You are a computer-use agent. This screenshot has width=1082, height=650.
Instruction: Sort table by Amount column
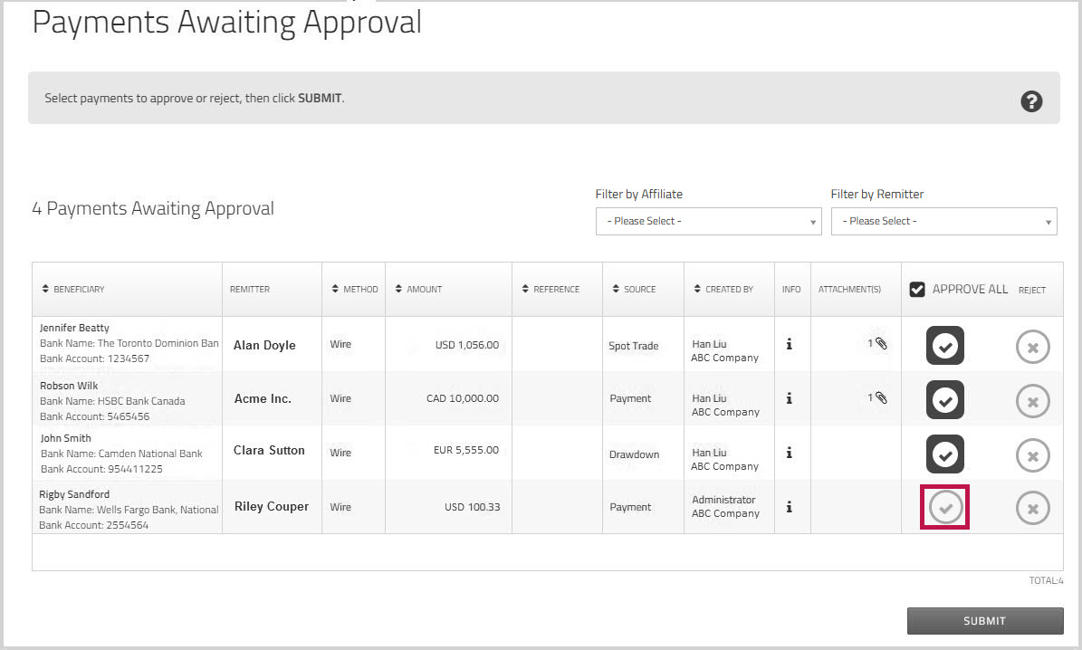tap(424, 290)
